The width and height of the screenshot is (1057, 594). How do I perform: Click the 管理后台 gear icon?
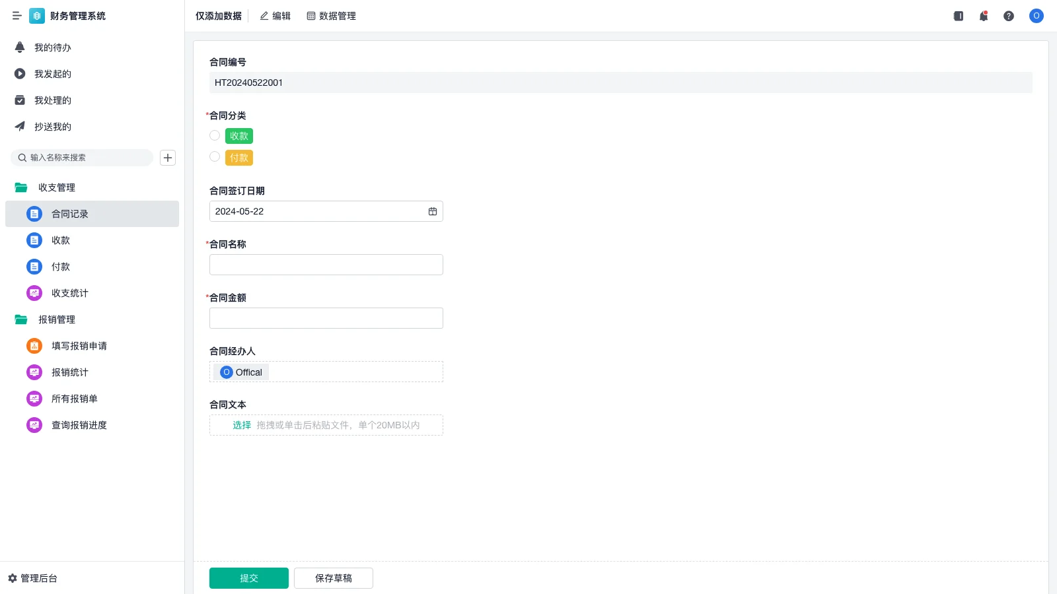point(13,578)
